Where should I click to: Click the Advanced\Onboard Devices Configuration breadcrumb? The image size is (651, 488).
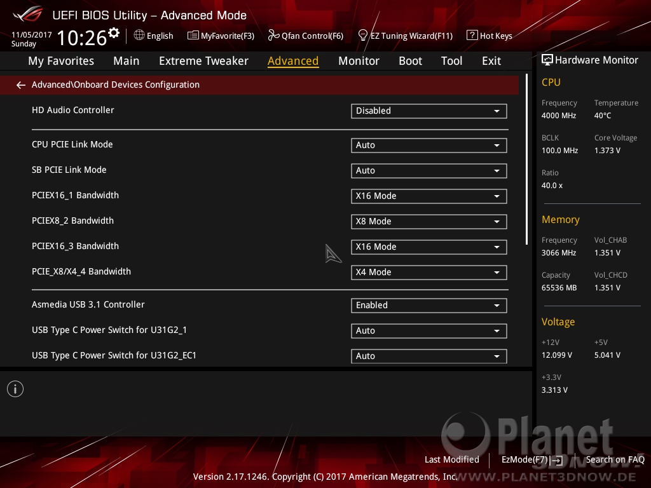click(x=116, y=85)
